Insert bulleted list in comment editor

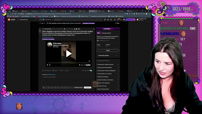[x=64, y=88]
